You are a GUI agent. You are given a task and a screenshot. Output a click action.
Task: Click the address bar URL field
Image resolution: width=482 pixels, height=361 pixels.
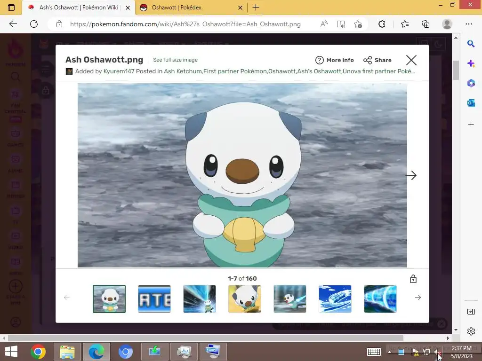[185, 24]
